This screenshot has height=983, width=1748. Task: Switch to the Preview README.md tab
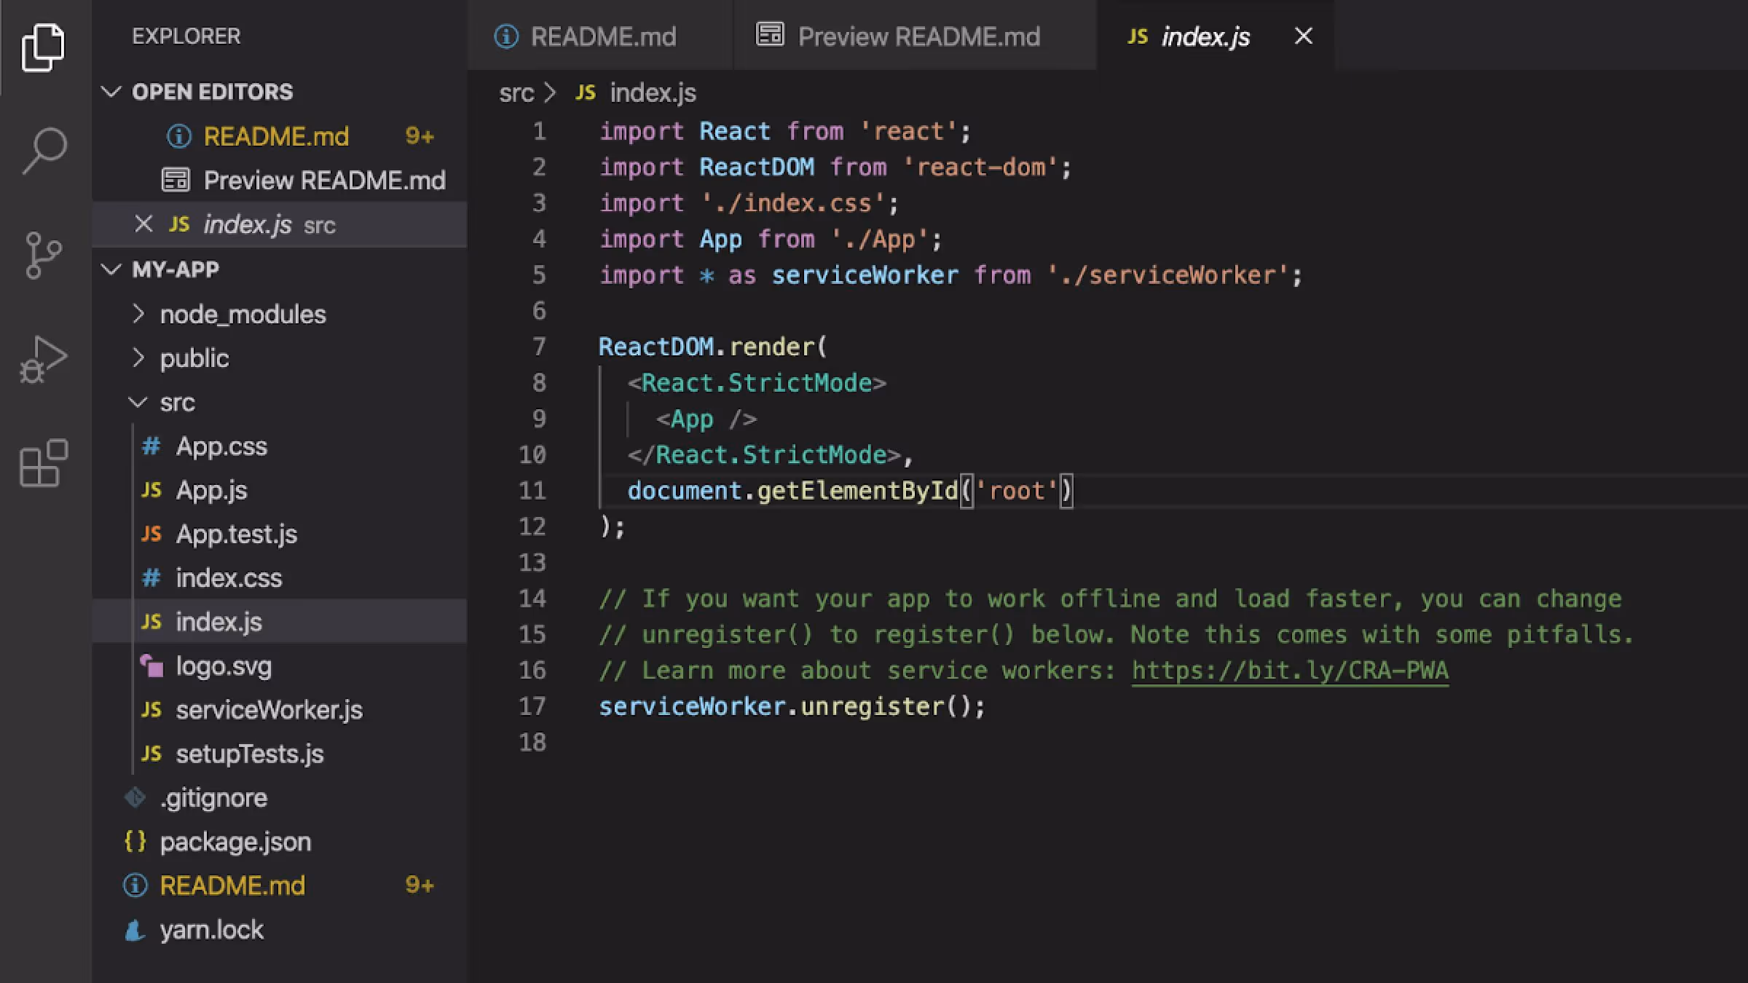coord(918,36)
